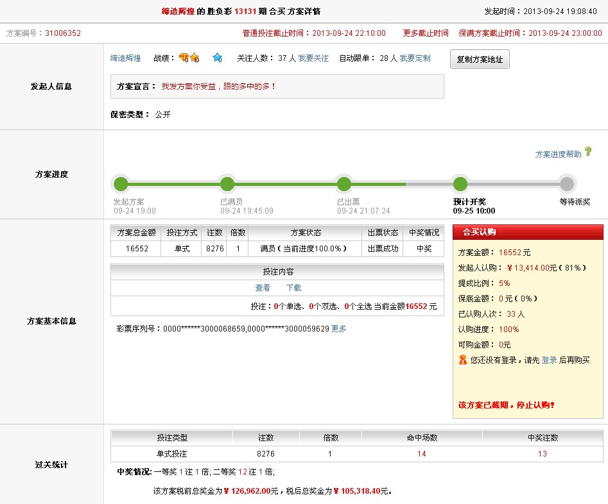Open 方案进度帮助 help link
Viewport: 608px width, 504px height.
558,155
